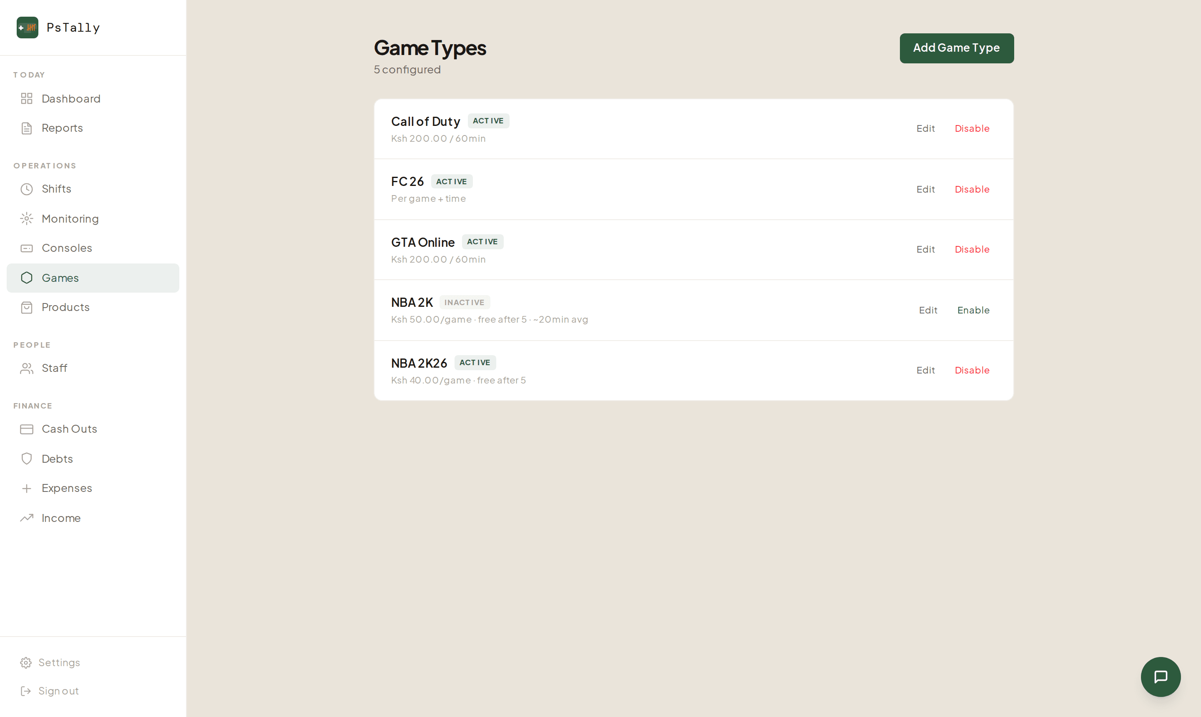Disable the Call of Duty game type

tap(972, 128)
